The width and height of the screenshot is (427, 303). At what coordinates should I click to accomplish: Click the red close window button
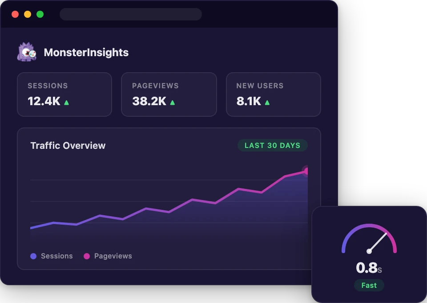coord(15,14)
